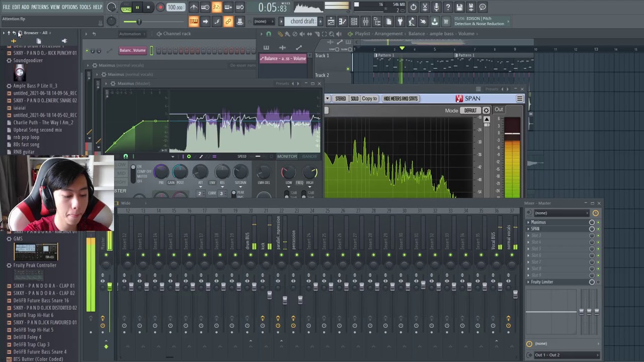
Task: Click the undo history icon
Action: coord(414,7)
